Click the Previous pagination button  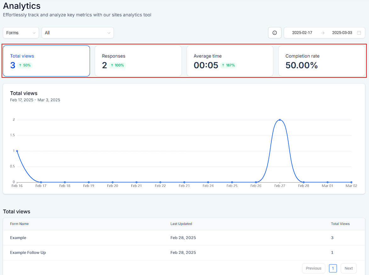click(313, 268)
